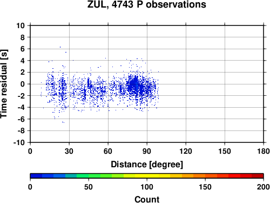Click the y-axis tick label '-10'
This screenshot has width=270, height=203.
coord(19,142)
